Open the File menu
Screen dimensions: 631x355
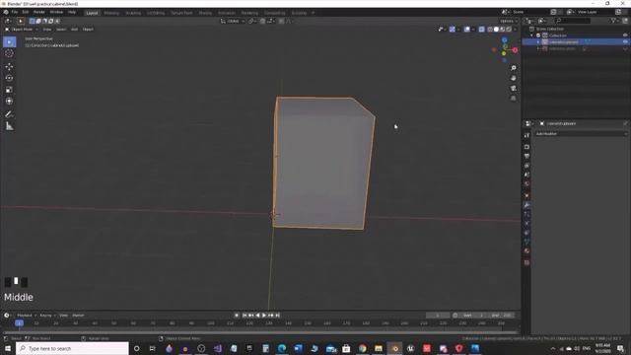click(x=15, y=13)
